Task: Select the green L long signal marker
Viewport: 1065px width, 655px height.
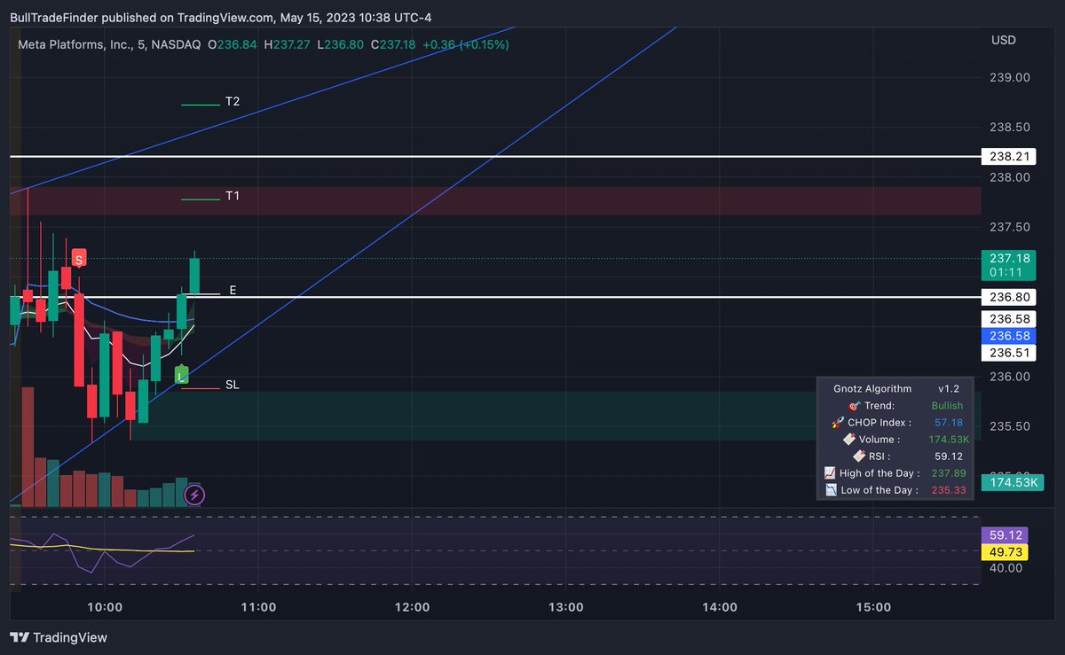Action: click(181, 375)
